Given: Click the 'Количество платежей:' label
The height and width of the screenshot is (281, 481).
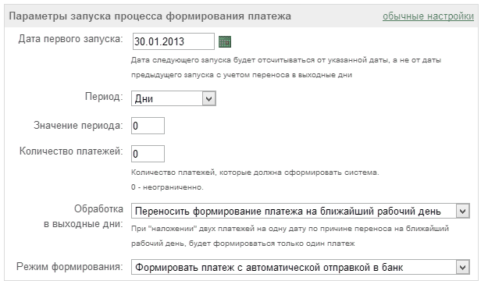Looking at the screenshot, I should tap(71, 151).
